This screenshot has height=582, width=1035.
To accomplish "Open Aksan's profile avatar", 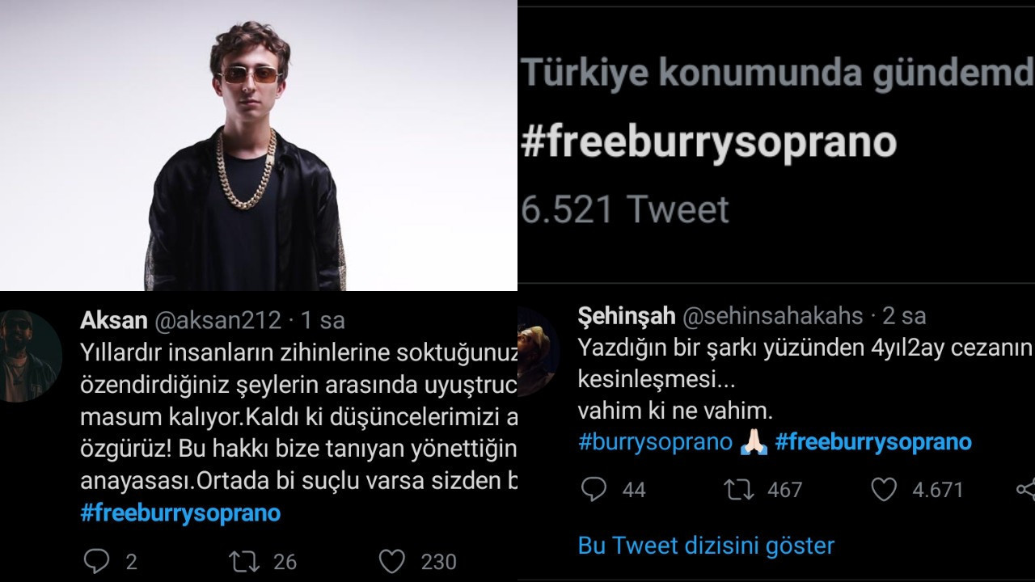I will click(x=29, y=356).
